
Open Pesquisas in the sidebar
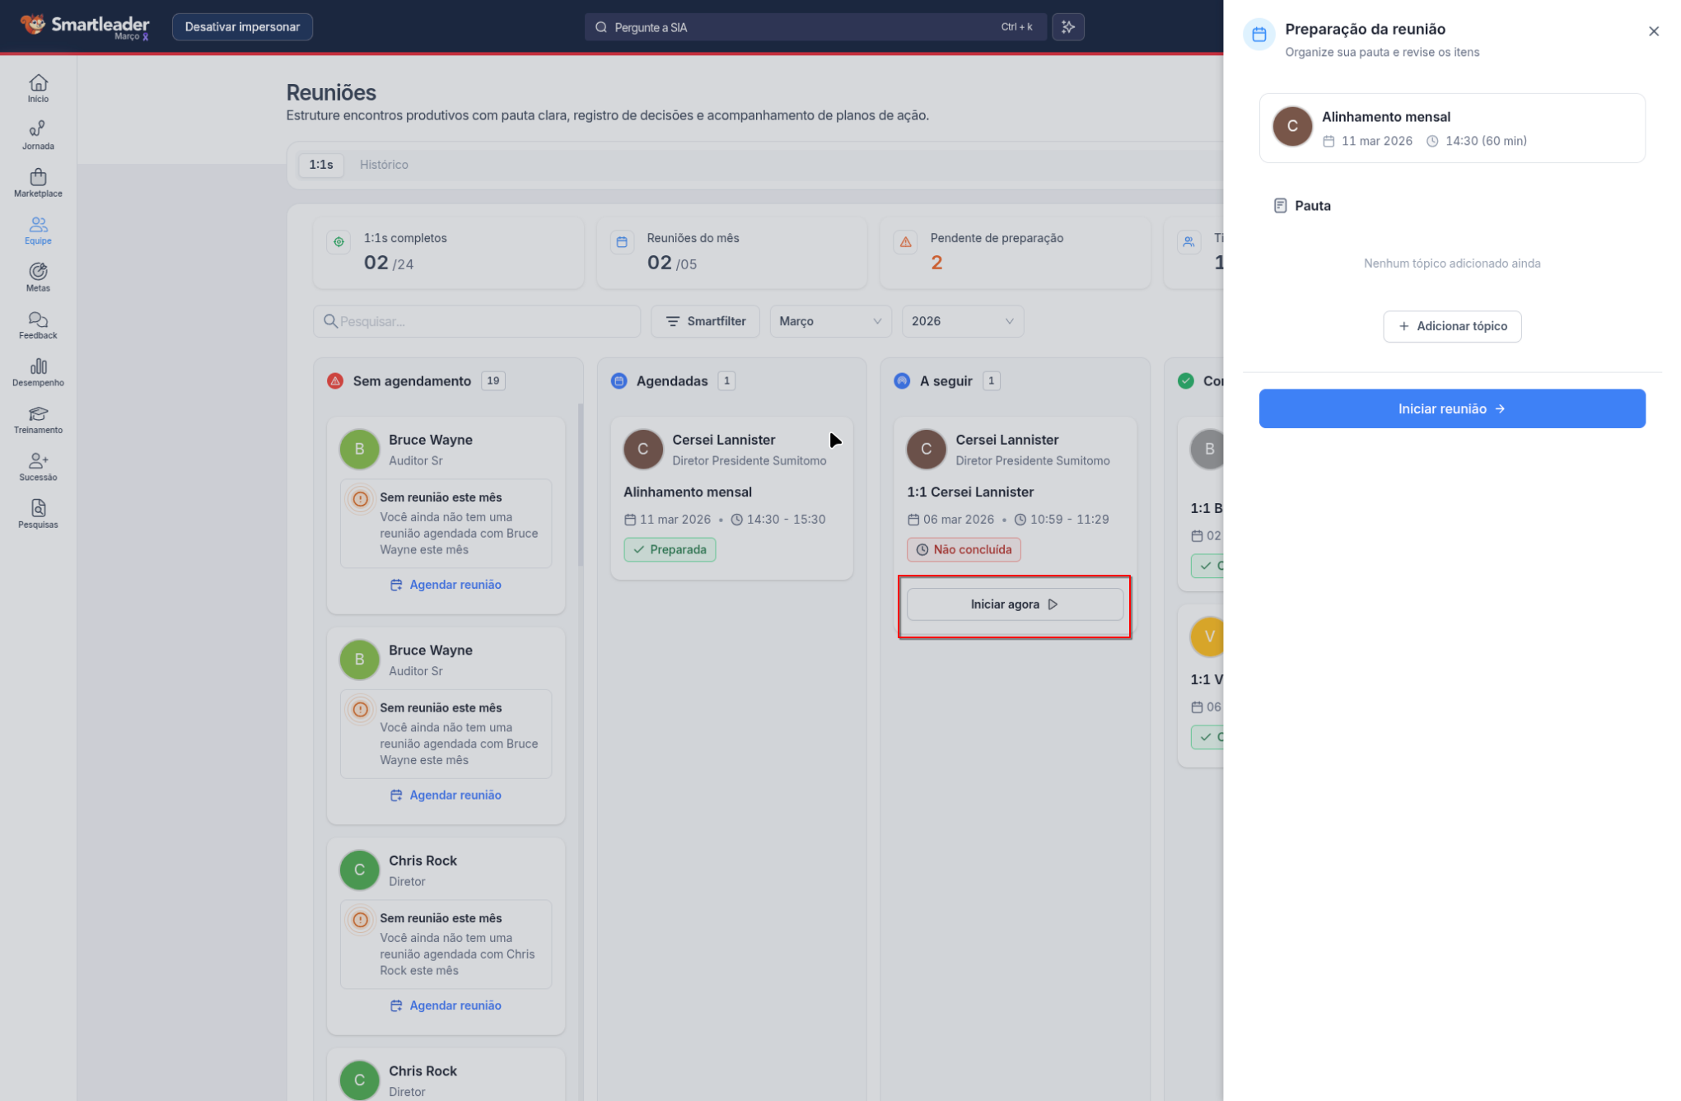38,514
